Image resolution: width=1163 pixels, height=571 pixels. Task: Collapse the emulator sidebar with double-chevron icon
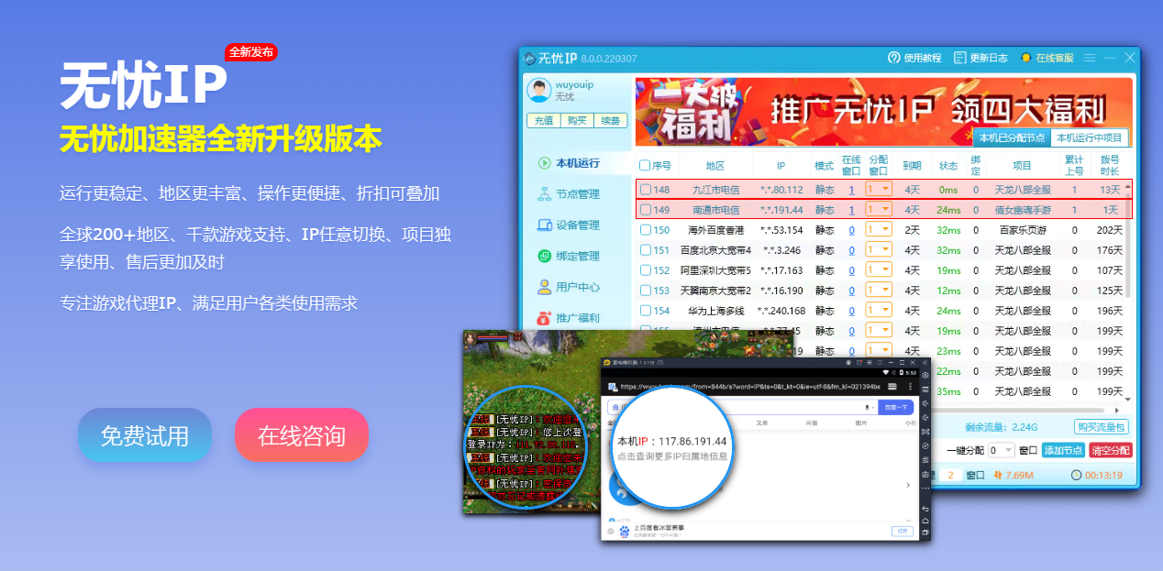(x=925, y=362)
